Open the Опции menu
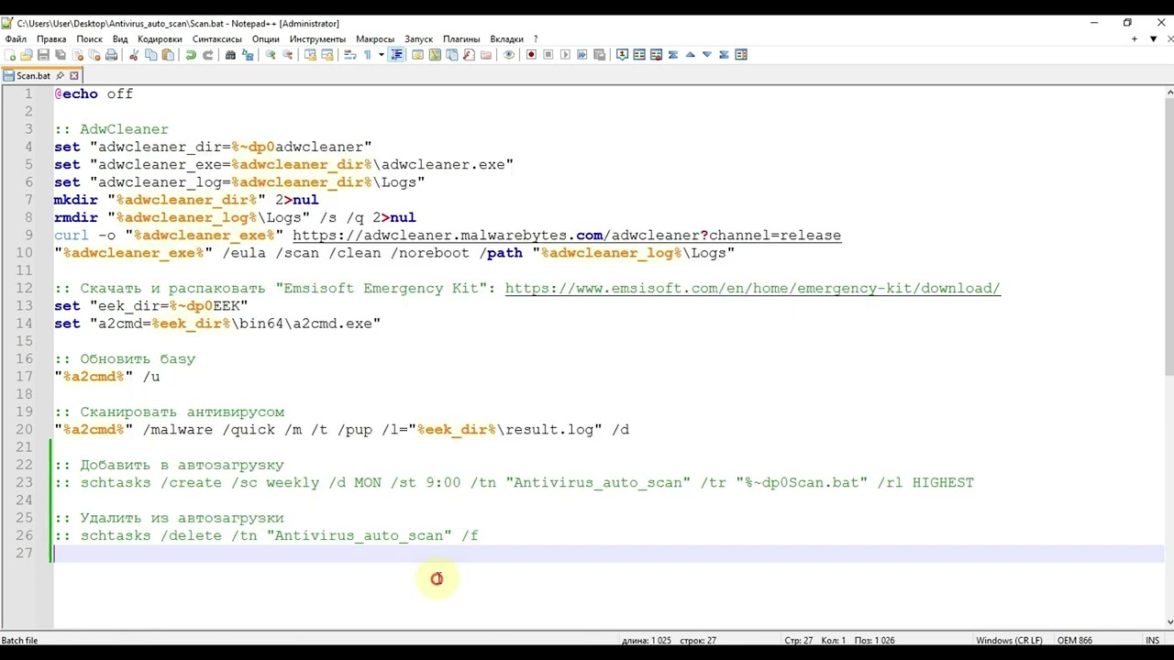 tap(265, 39)
